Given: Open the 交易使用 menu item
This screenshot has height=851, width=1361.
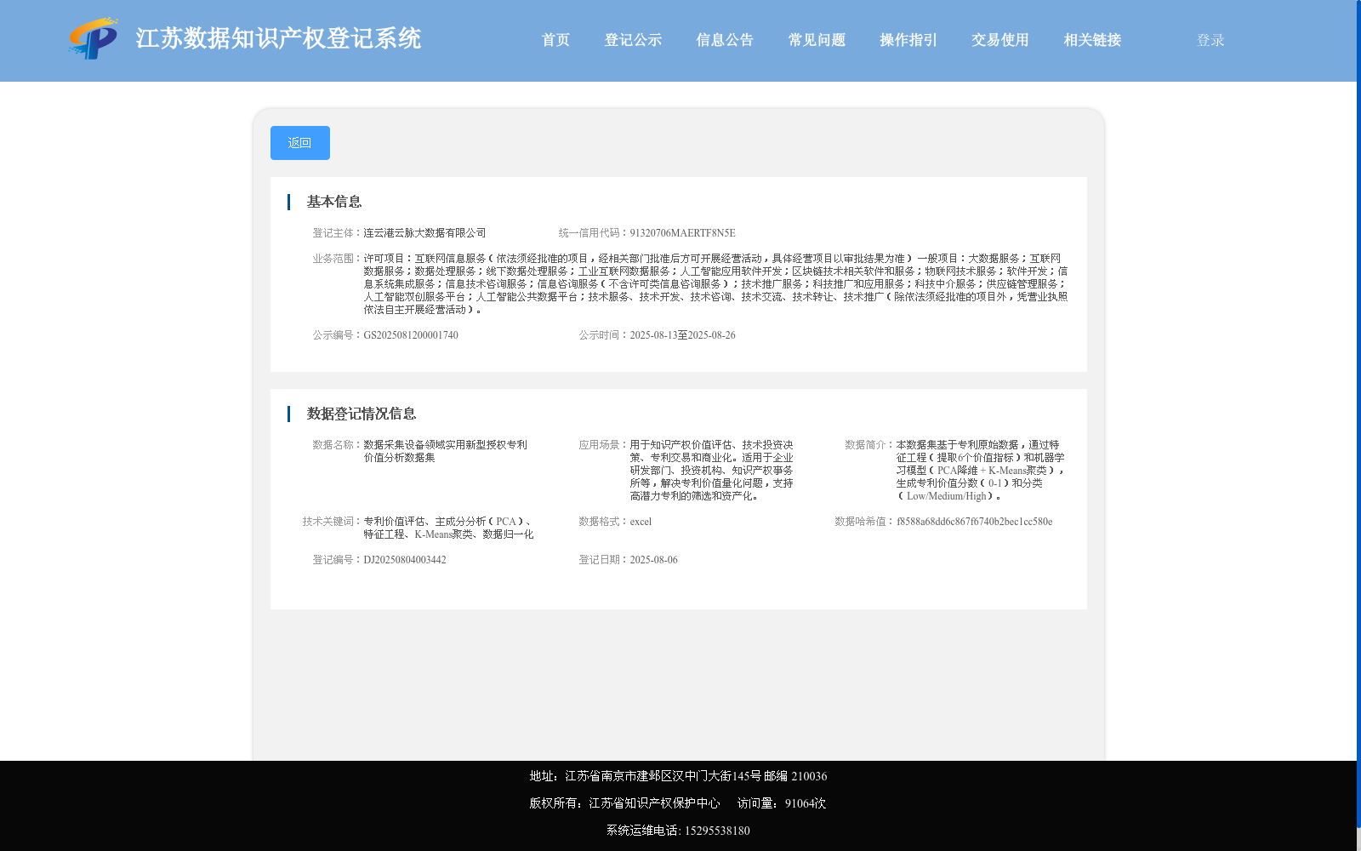Looking at the screenshot, I should tap(1000, 40).
